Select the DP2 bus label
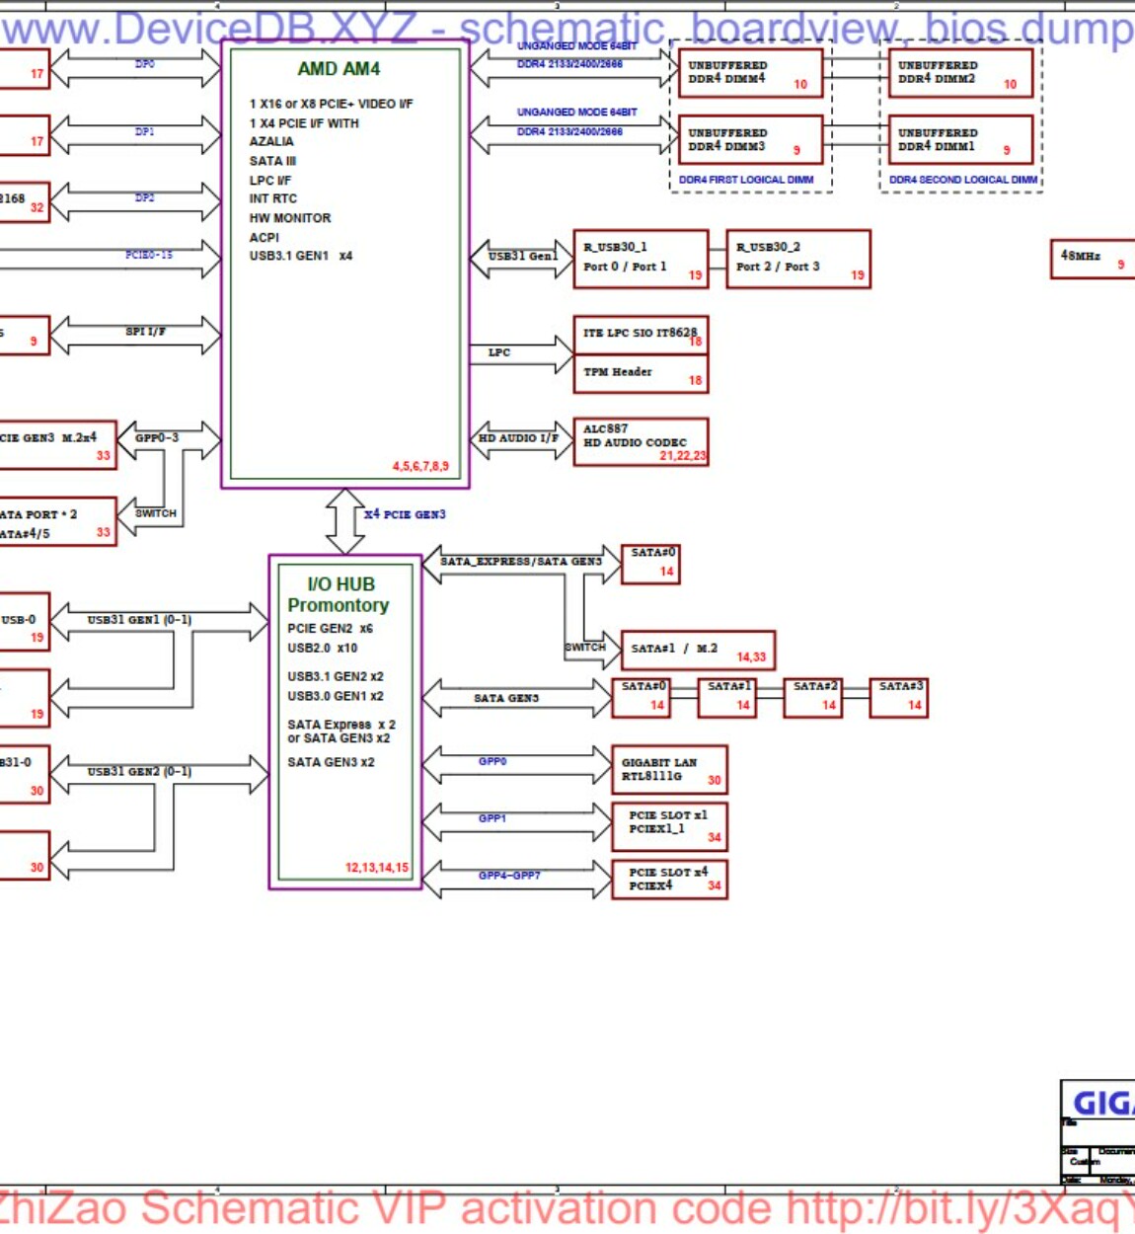1135x1234 pixels. pyautogui.click(x=144, y=197)
